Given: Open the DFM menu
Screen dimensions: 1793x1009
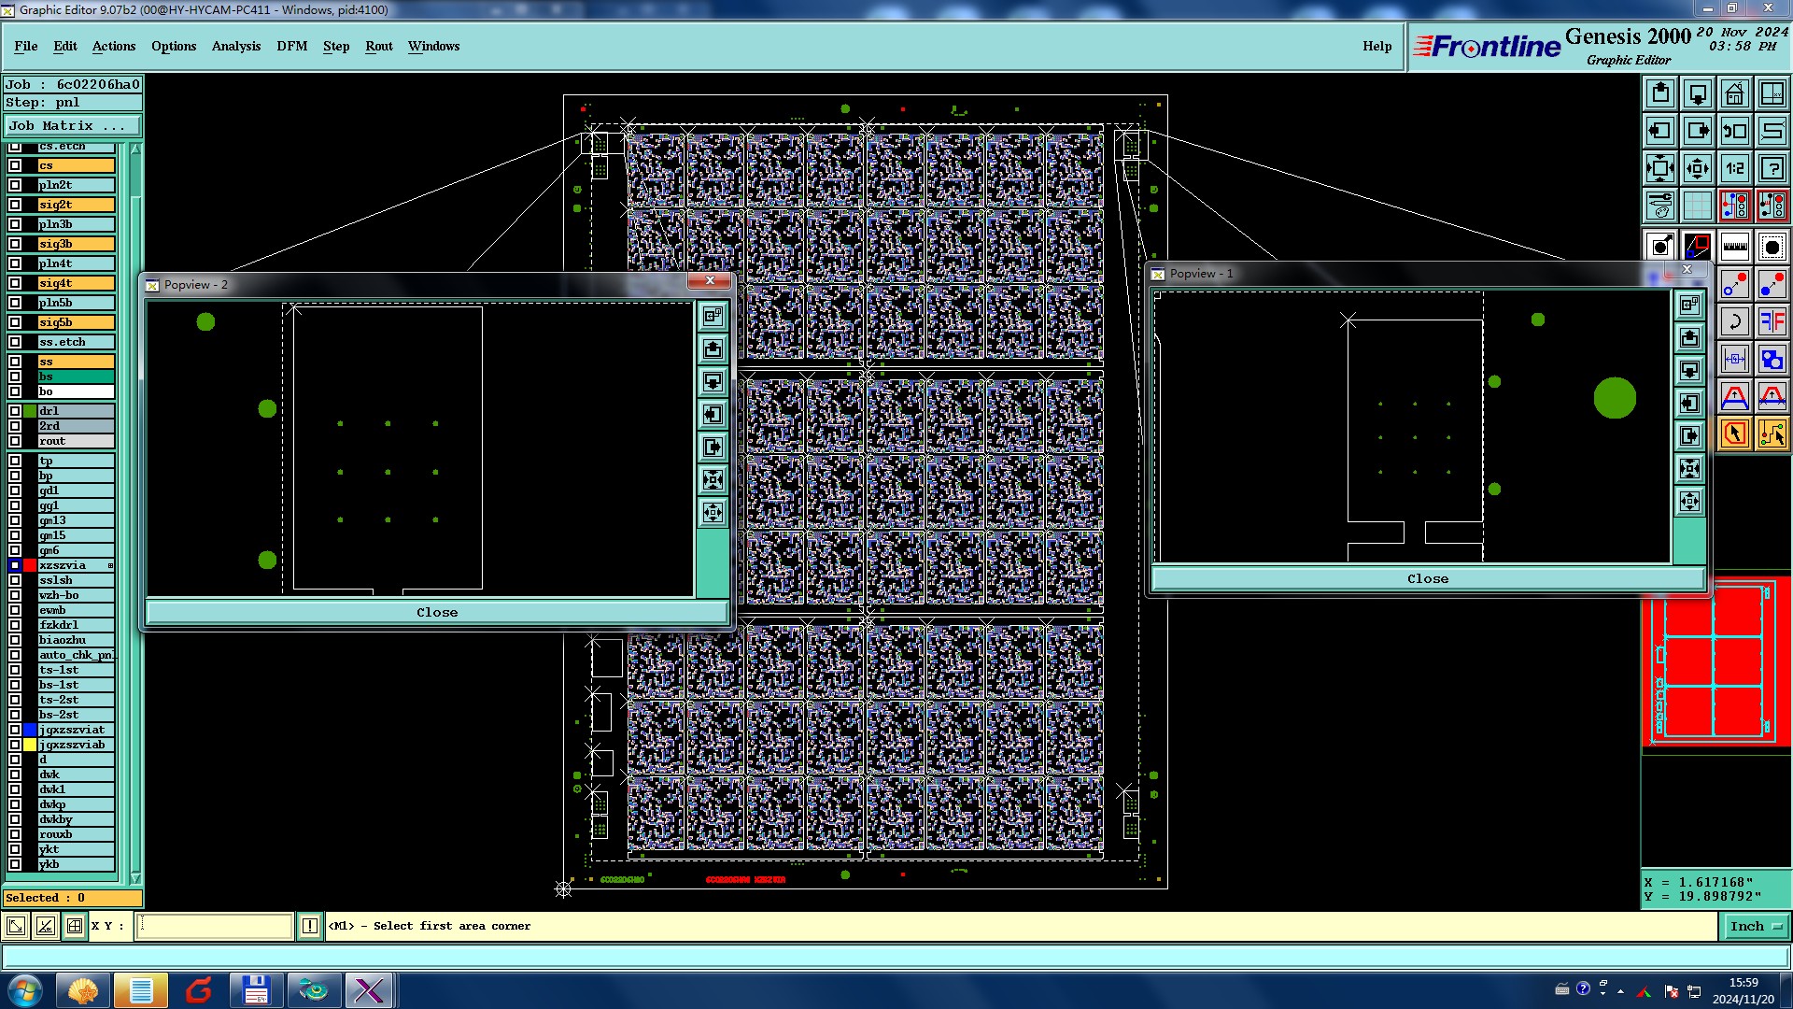Looking at the screenshot, I should pos(291,46).
